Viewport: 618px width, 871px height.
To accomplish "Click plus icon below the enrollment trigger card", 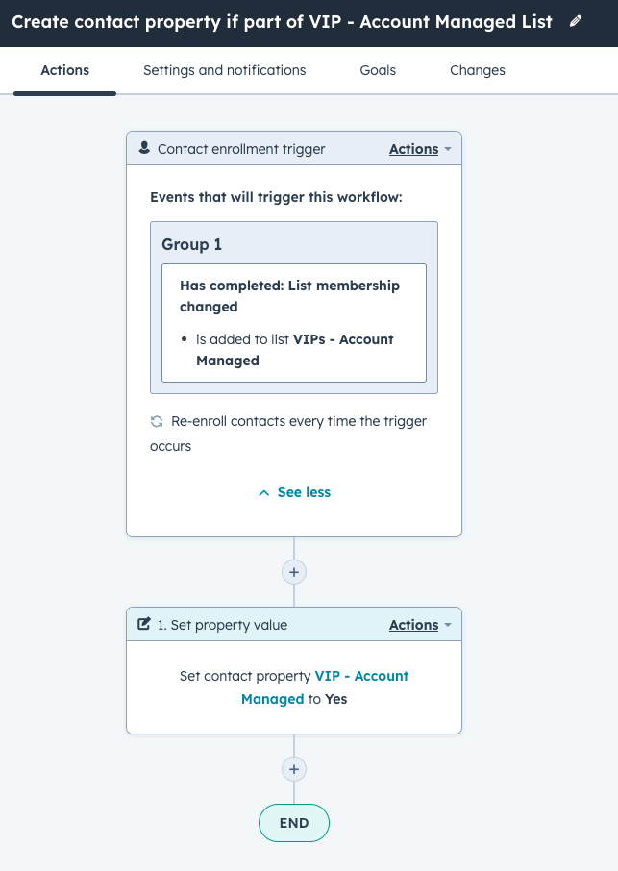I will click(293, 571).
